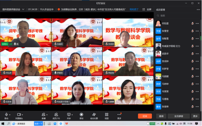Image resolution: width=202 pixels, height=126 pixels.
Task: Open the 视图 layout view icon
Action: click(x=107, y=116)
